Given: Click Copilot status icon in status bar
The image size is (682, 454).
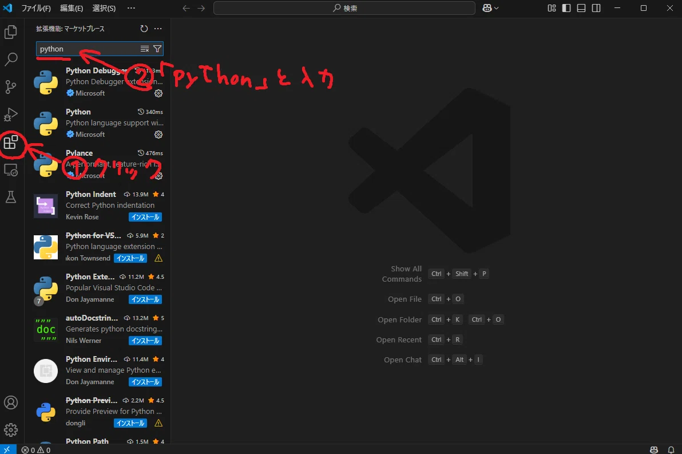Looking at the screenshot, I should click(x=654, y=449).
